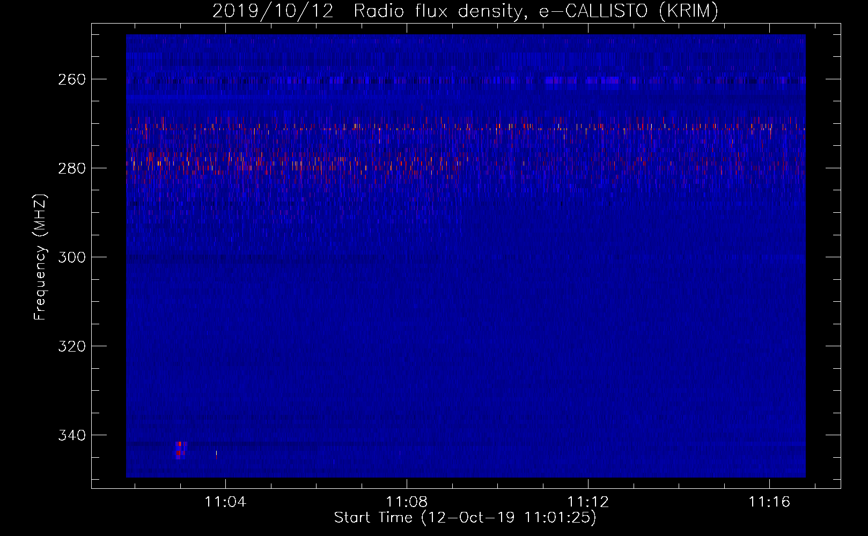This screenshot has width=868, height=536.
Task: Click the 340 frequency tick label
Action: [72, 435]
